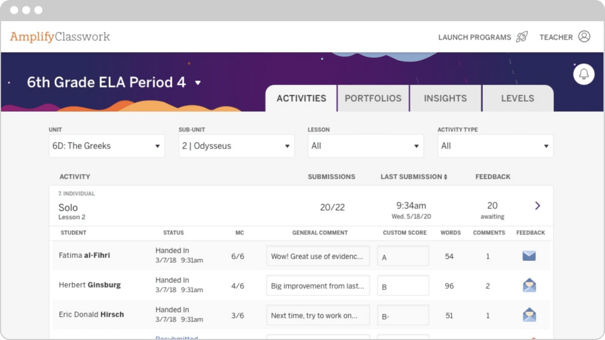Edit Herbert Ginsburg's custom score field

(403, 285)
